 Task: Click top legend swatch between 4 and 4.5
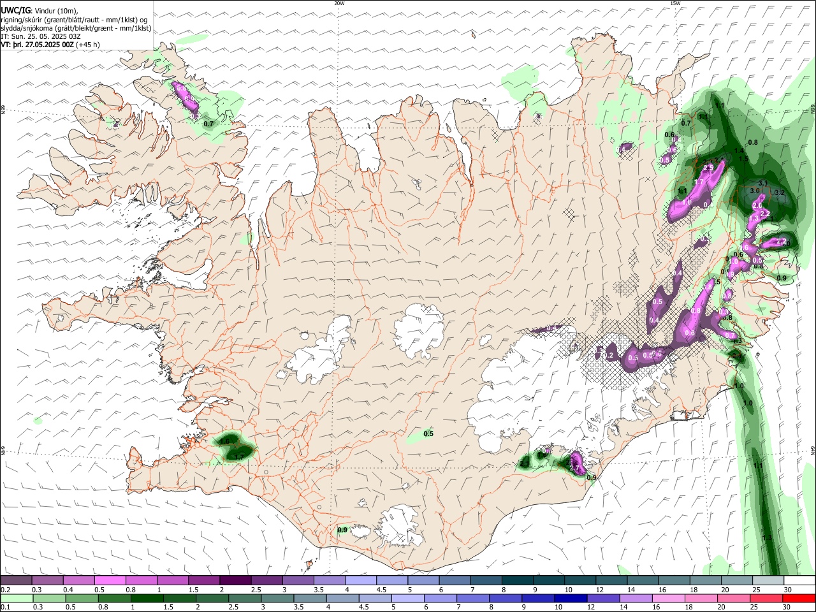(360, 581)
